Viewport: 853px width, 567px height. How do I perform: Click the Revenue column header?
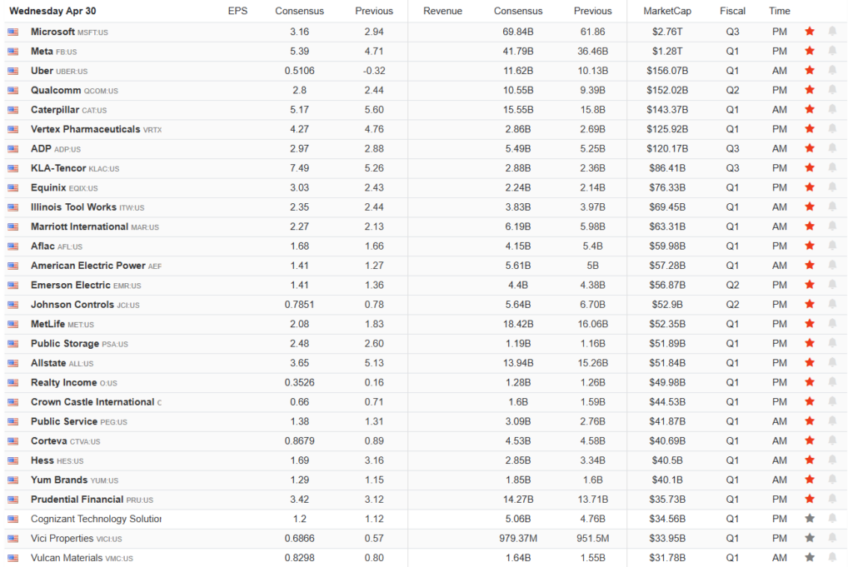[442, 11]
